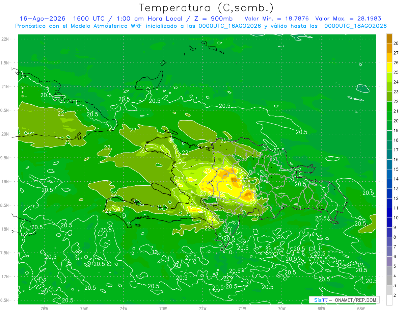Pick the purple legend band between 6 and 7
This screenshot has height=313, width=405.
click(x=389, y=252)
